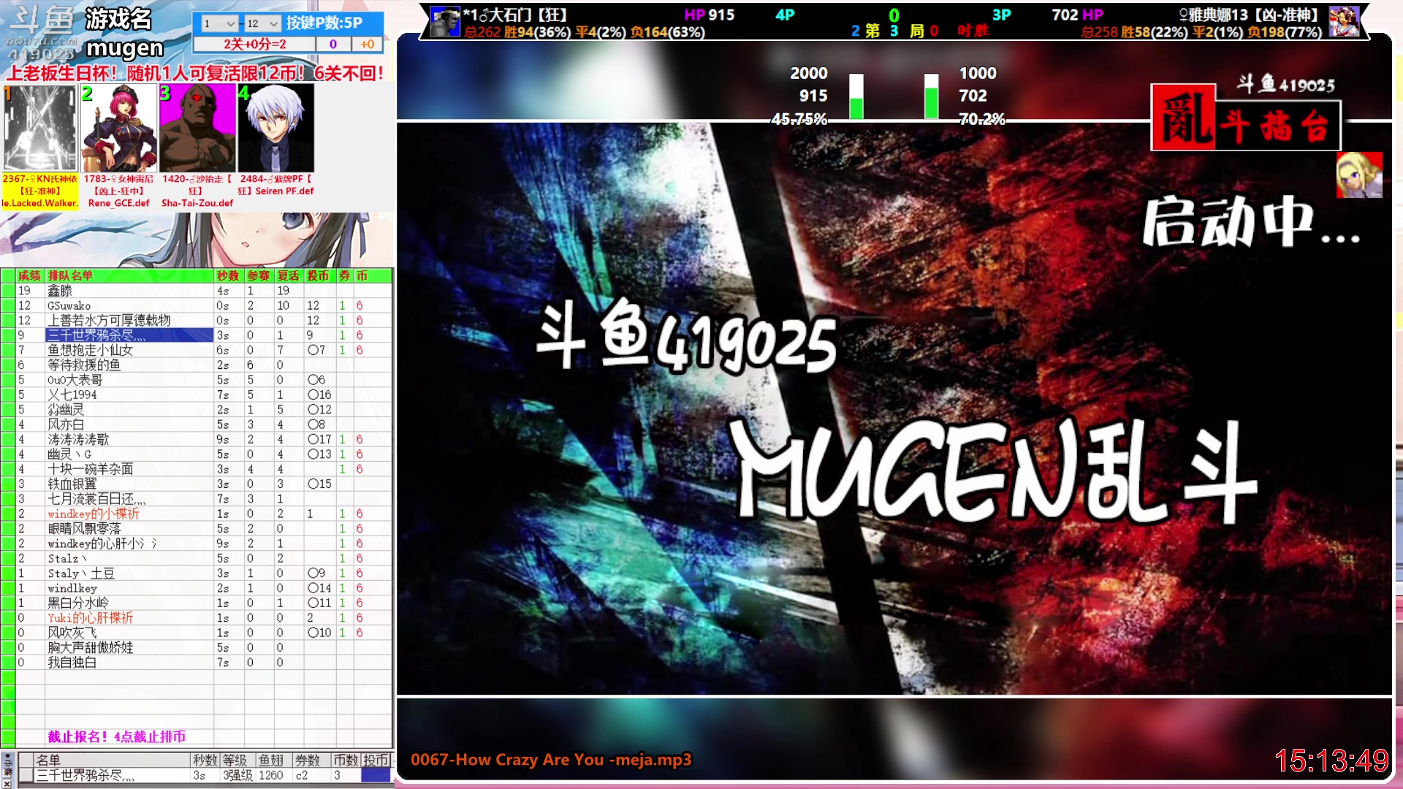The height and width of the screenshot is (789, 1403).
Task: Click the Seiren PF.def label
Action: pyautogui.click(x=284, y=191)
